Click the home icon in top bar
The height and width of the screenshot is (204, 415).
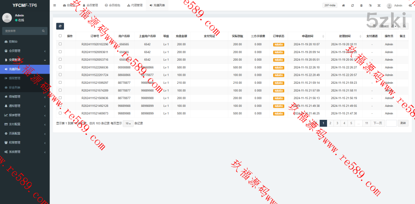point(344,5)
